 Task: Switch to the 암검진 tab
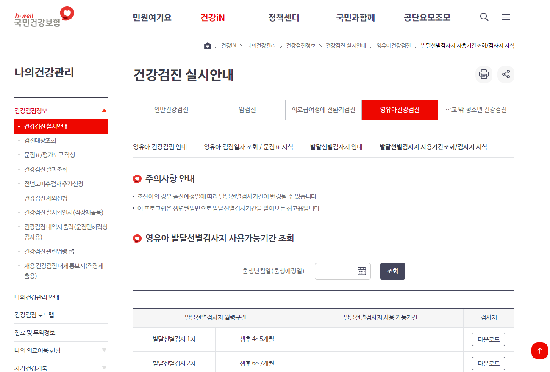247,110
